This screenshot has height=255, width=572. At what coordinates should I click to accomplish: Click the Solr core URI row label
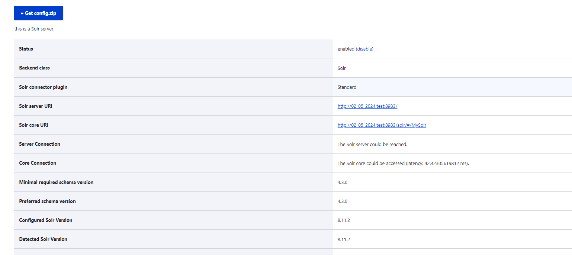[x=33, y=125]
